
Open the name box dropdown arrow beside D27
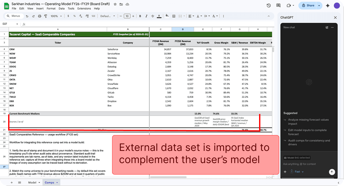coord(17,24)
